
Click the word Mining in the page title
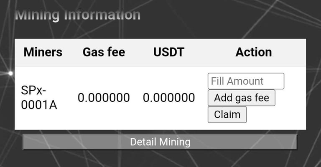click(x=37, y=15)
